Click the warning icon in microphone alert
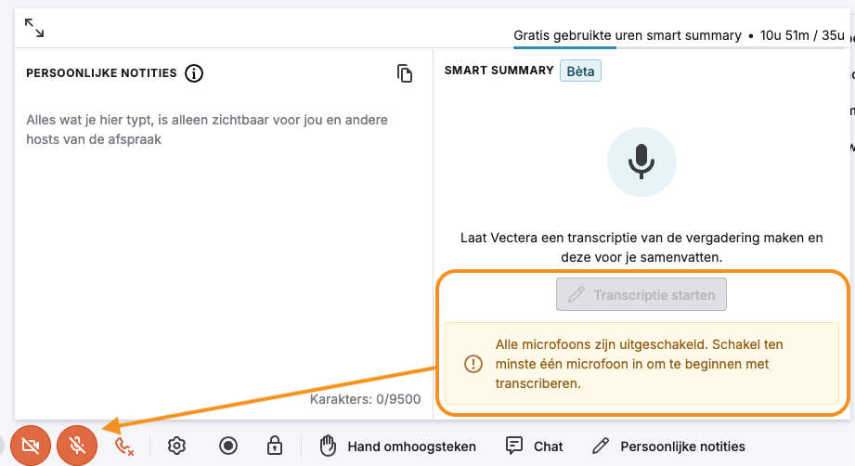This screenshot has width=855, height=466. tap(473, 364)
